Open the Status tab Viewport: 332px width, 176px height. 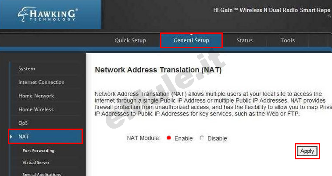coord(245,40)
